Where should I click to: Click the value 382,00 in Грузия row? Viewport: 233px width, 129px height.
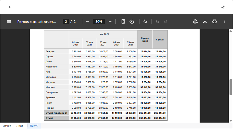coord(132,56)
